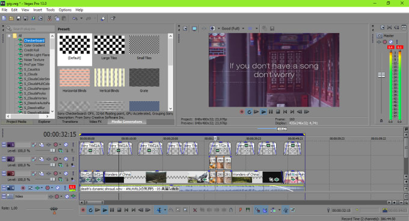Open the View menu
Screen dimensions: 409x221
[25, 10]
